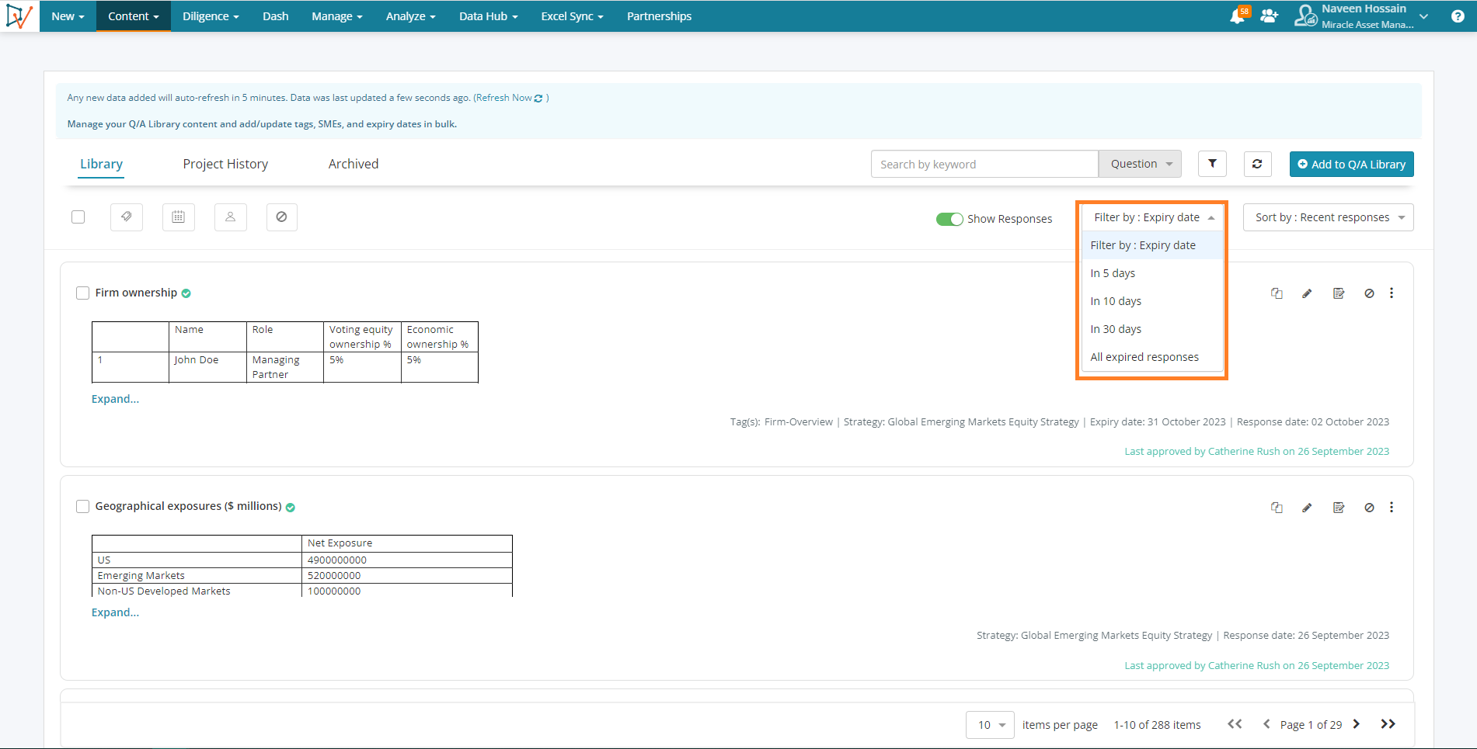Open the Analyze dropdown menu
Image resolution: width=1477 pixels, height=749 pixels.
click(x=411, y=16)
